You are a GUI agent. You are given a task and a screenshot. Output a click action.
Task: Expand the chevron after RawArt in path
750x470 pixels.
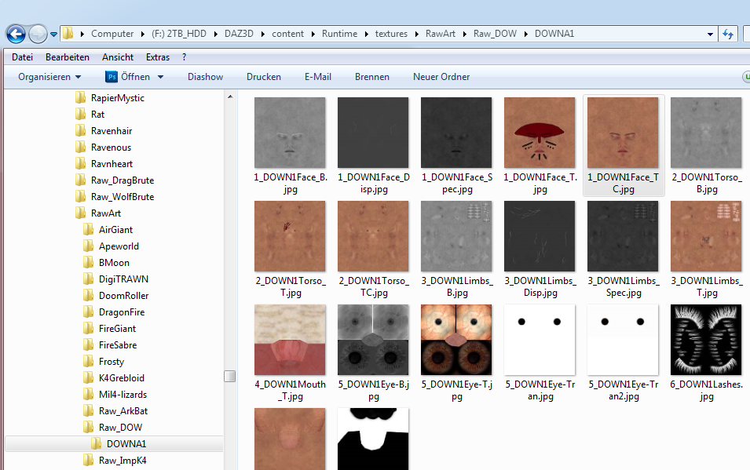[464, 34]
